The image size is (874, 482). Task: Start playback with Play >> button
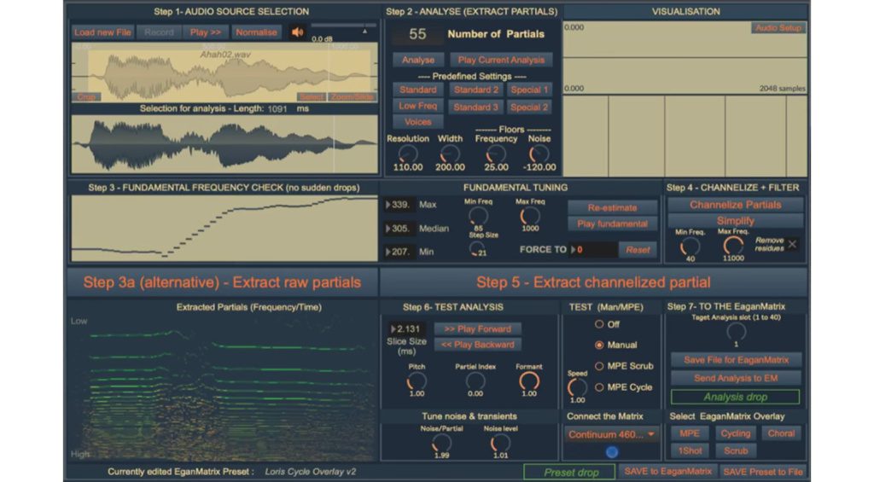coord(205,32)
